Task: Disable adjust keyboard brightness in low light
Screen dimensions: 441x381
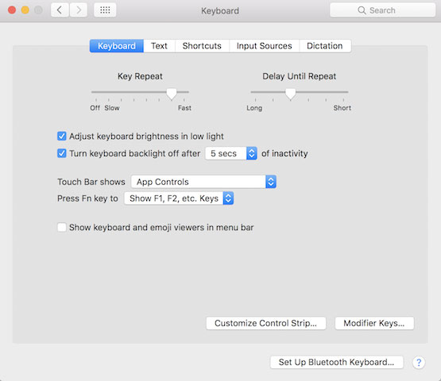Action: [x=62, y=137]
